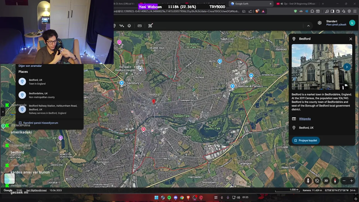The width and height of the screenshot is (359, 202).
Task: Open Chrome from the taskbar
Action: [x=182, y=198]
